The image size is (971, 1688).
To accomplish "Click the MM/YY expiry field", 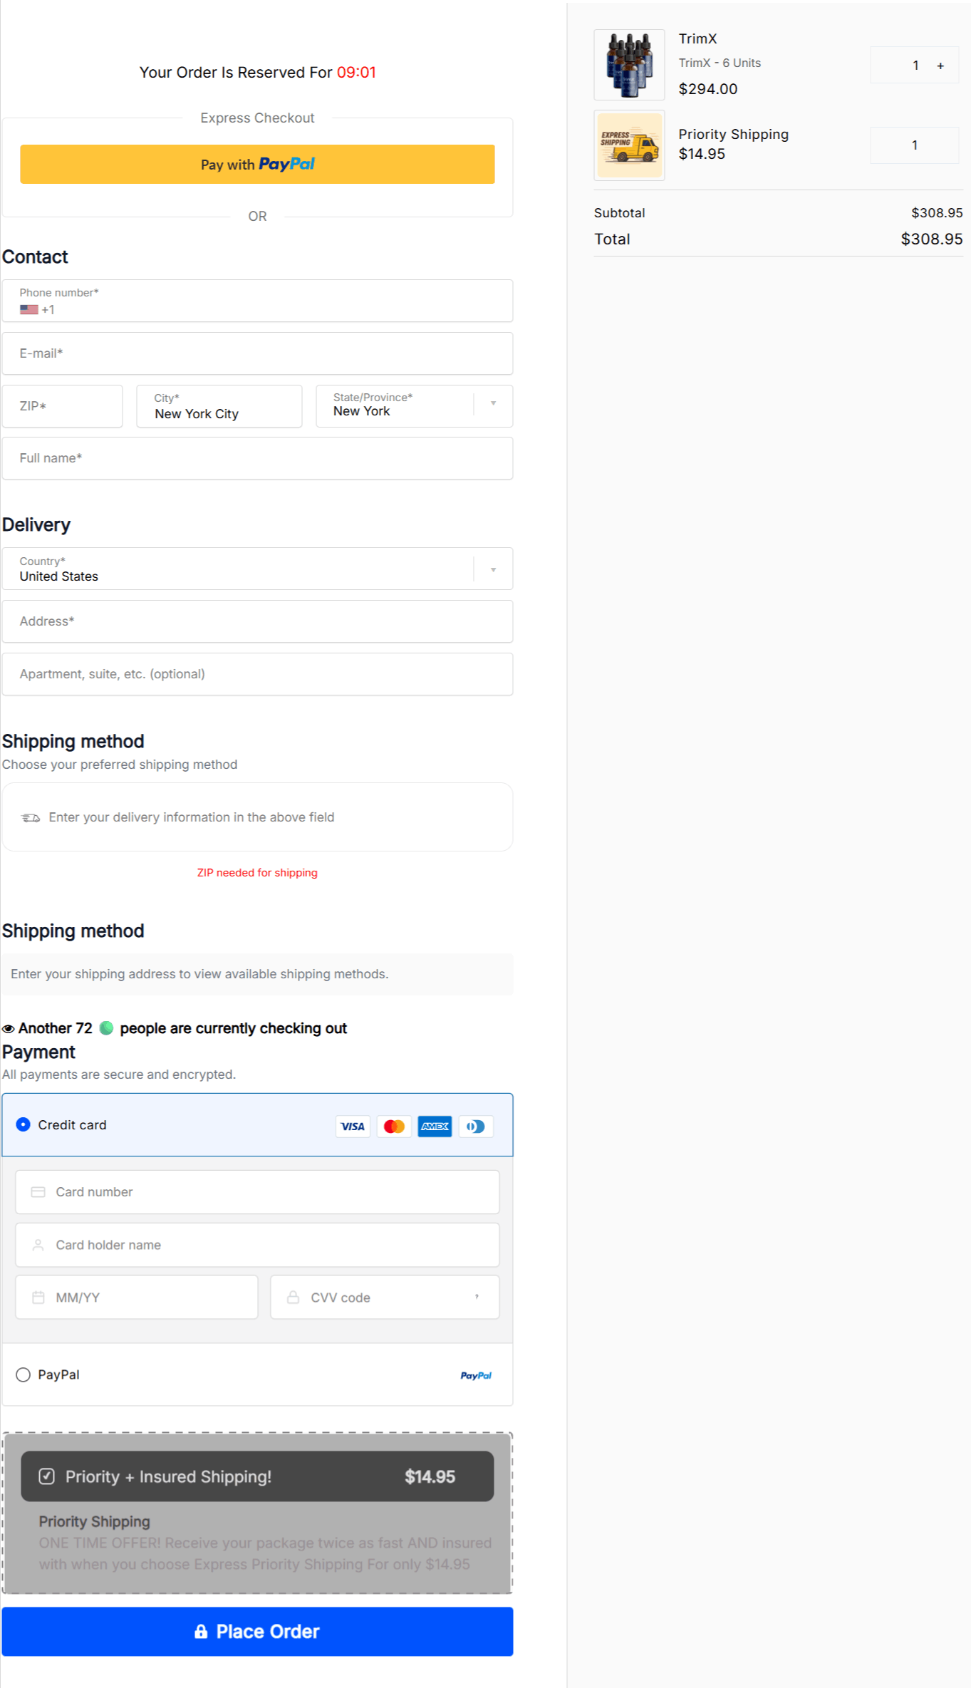I will [x=137, y=1298].
